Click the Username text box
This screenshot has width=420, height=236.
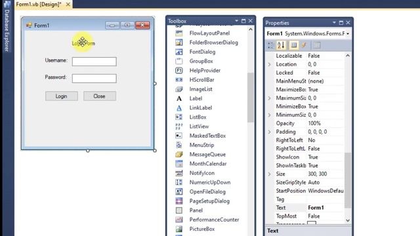[x=94, y=62]
